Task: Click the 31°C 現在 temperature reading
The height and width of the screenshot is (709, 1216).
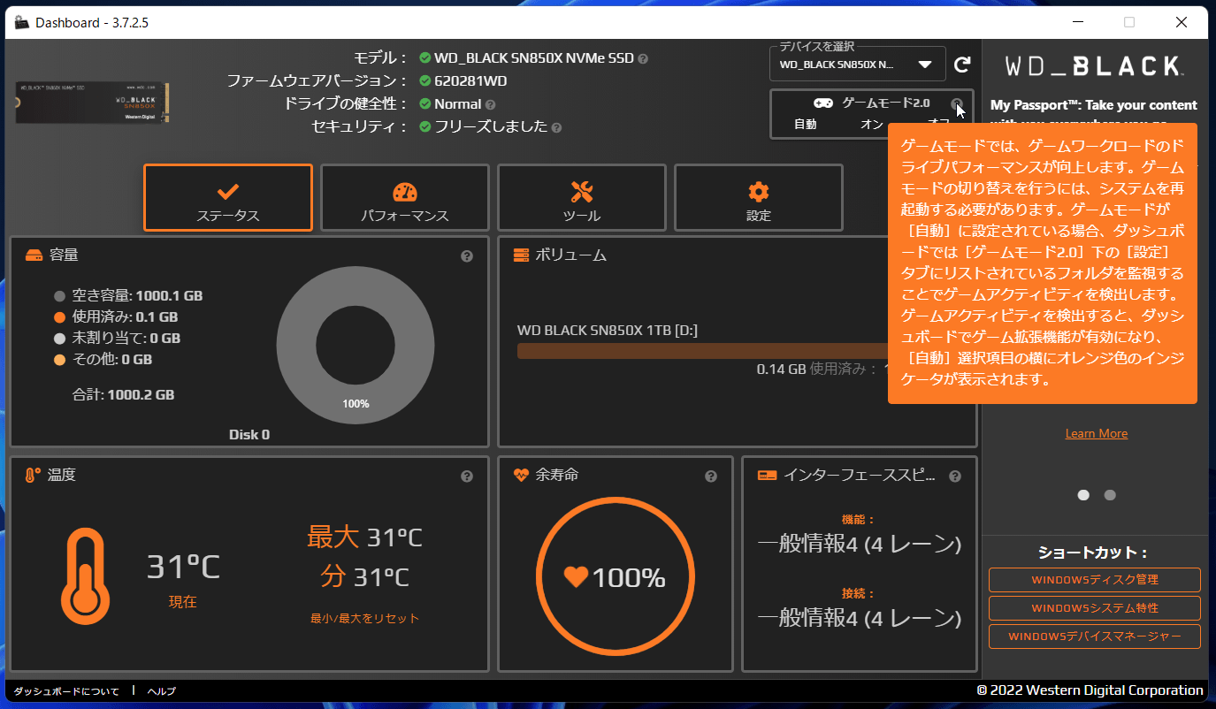Action: tap(183, 567)
